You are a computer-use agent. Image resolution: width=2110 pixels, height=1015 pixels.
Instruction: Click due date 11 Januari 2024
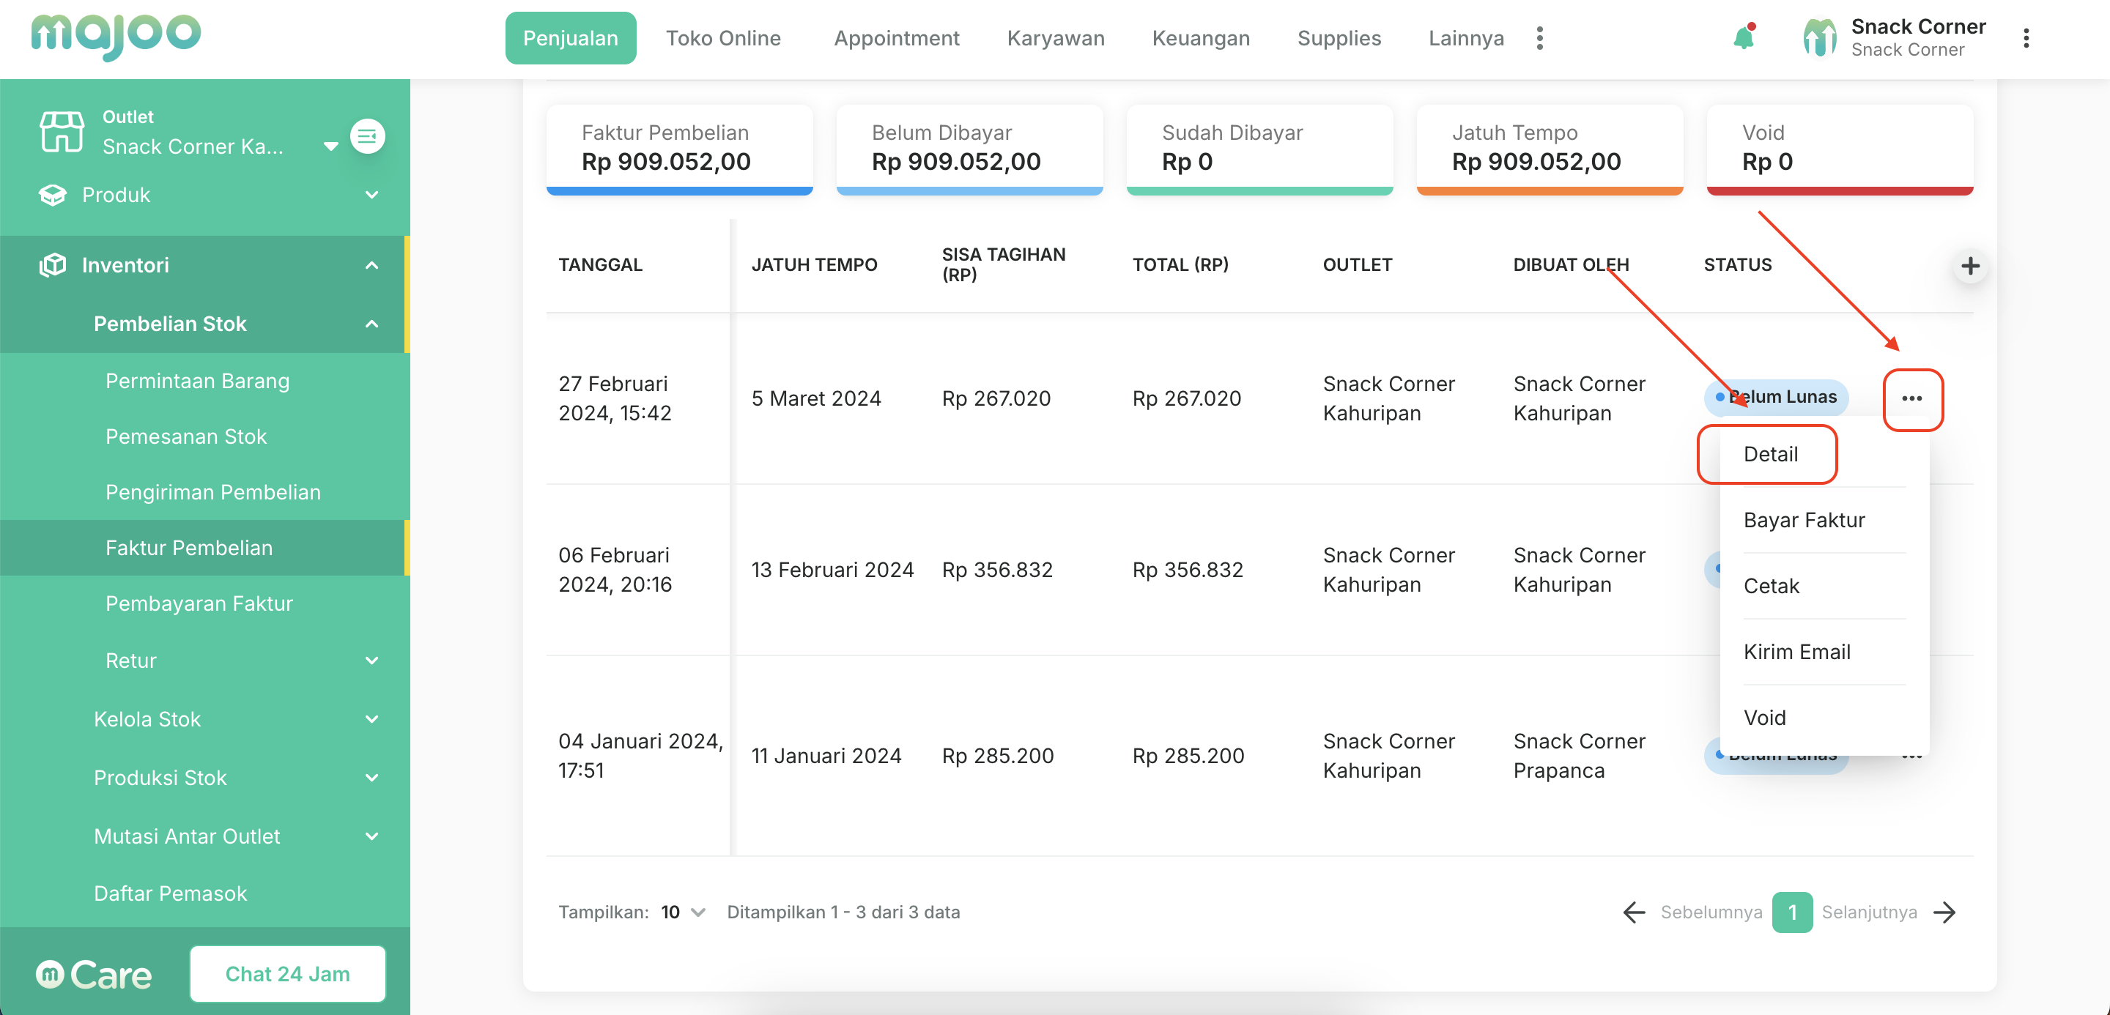pos(826,756)
